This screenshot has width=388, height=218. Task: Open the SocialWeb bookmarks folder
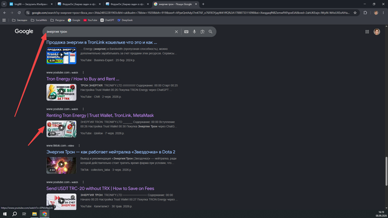coord(39,20)
